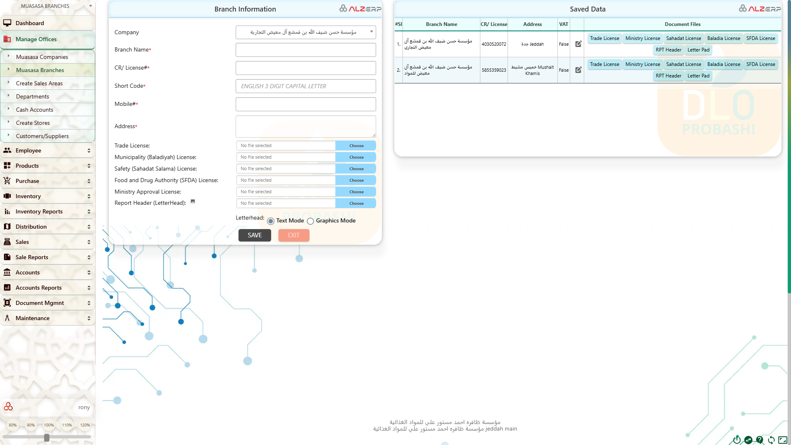Open the Company dropdown in Branch Information
The image size is (791, 445).
click(x=305, y=32)
